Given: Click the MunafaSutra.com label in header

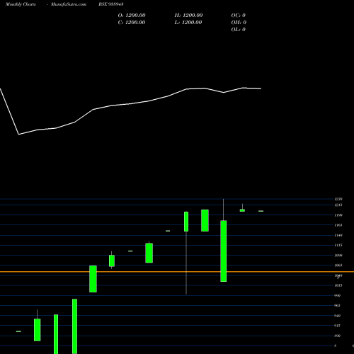Looking at the screenshot, I should pyautogui.click(x=69, y=4).
